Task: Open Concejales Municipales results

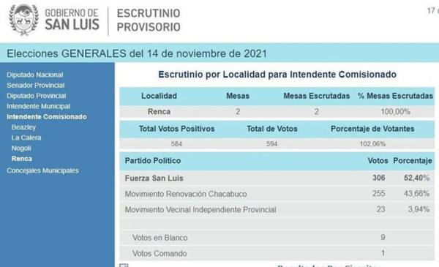Action: tap(42, 170)
